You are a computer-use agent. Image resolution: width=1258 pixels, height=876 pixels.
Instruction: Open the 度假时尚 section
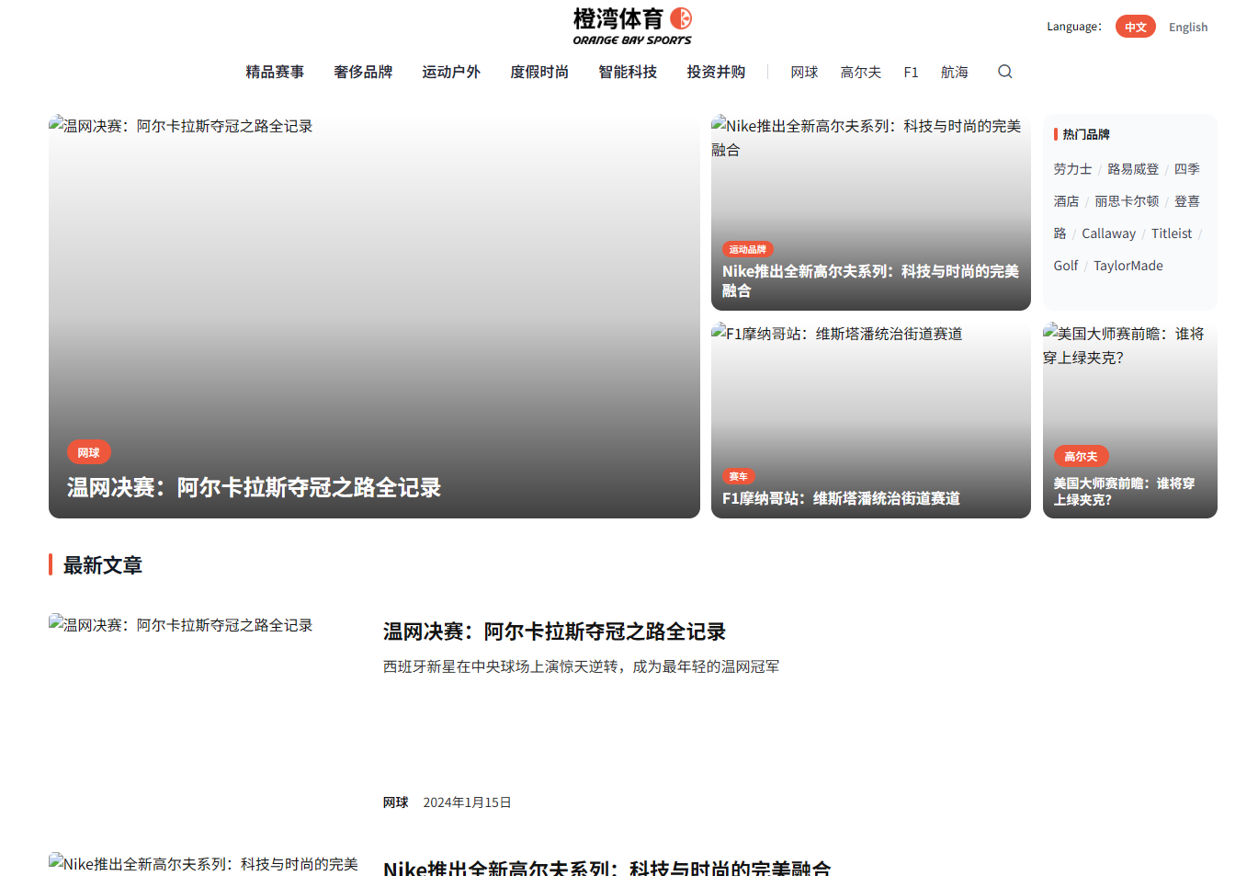538,72
